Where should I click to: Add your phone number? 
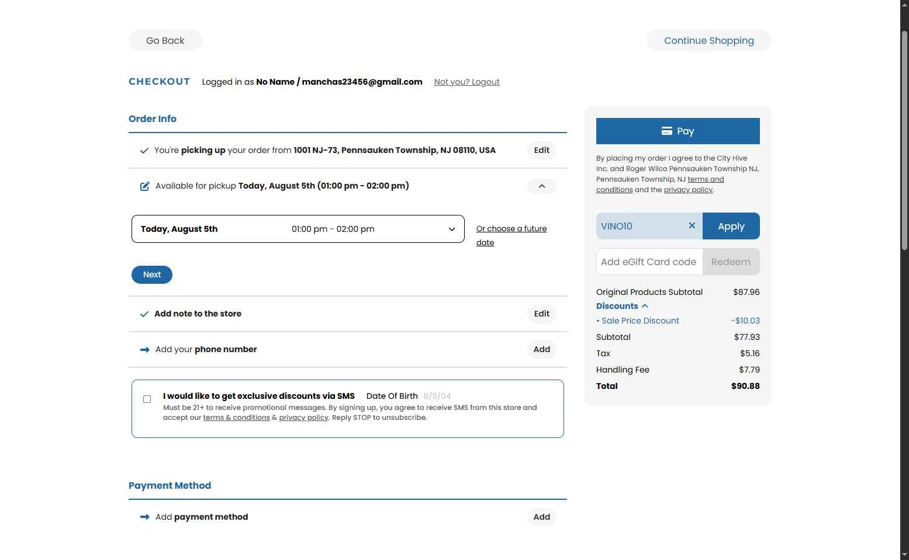pyautogui.click(x=542, y=349)
